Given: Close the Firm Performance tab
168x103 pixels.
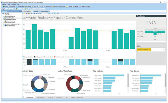Looking at the screenshot, I should click(32, 11).
